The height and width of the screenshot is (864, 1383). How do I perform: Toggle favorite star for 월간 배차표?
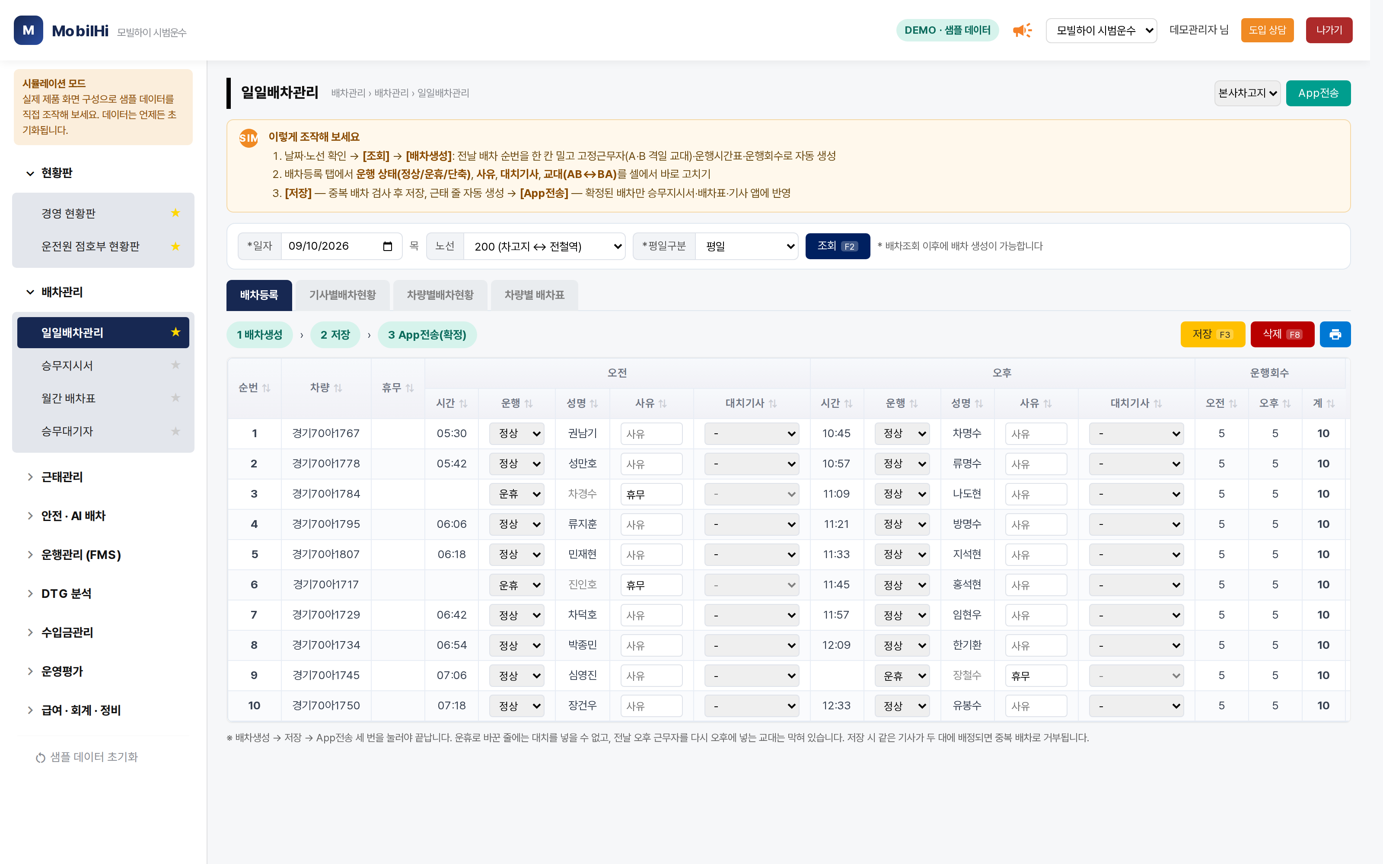pos(175,398)
